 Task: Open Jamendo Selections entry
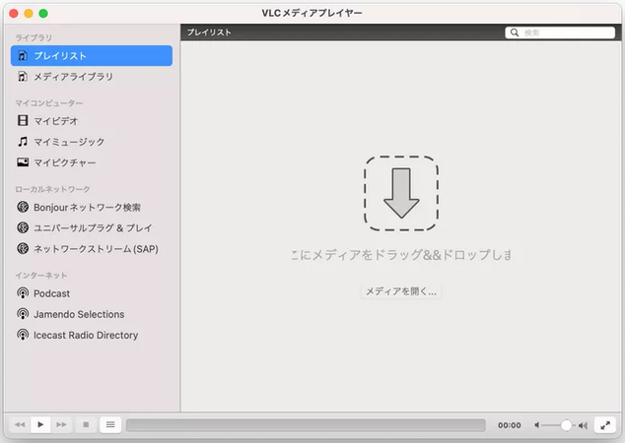[92, 314]
